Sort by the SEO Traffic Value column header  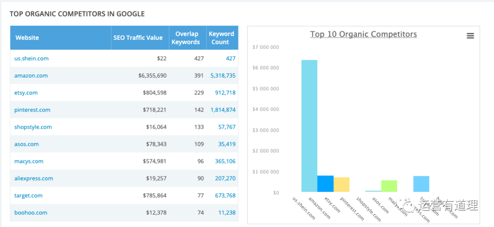coord(138,38)
